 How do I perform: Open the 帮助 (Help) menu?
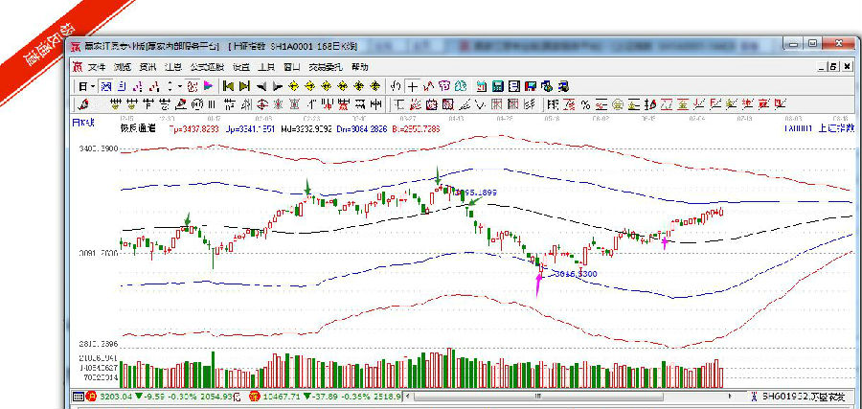[x=359, y=67]
